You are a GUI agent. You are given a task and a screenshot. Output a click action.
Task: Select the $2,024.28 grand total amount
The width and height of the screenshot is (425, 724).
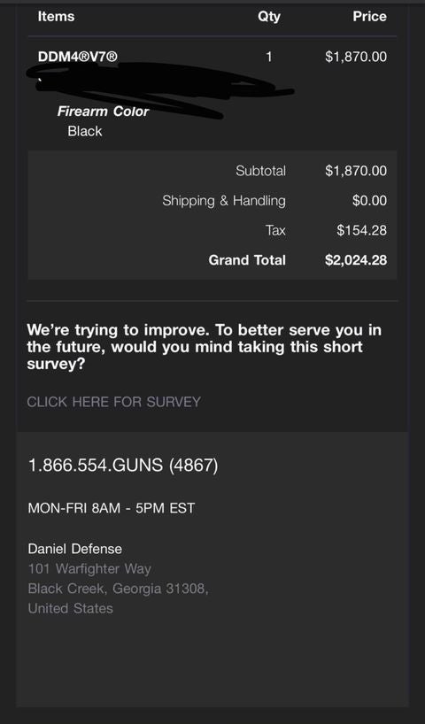[356, 260]
